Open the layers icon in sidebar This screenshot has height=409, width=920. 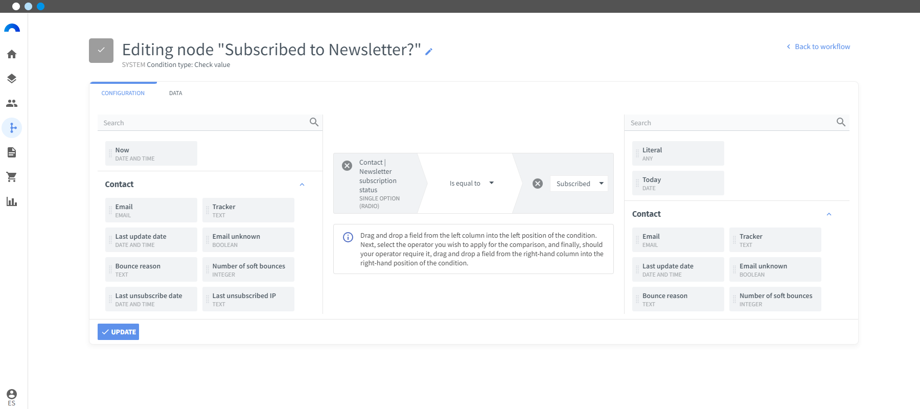click(x=12, y=79)
